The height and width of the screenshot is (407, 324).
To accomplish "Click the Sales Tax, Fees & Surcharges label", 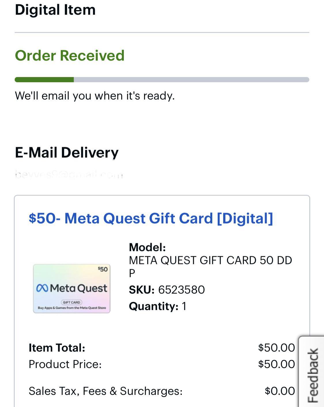I will [x=105, y=391].
